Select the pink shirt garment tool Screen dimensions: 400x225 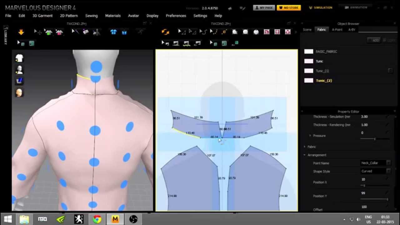(59, 32)
